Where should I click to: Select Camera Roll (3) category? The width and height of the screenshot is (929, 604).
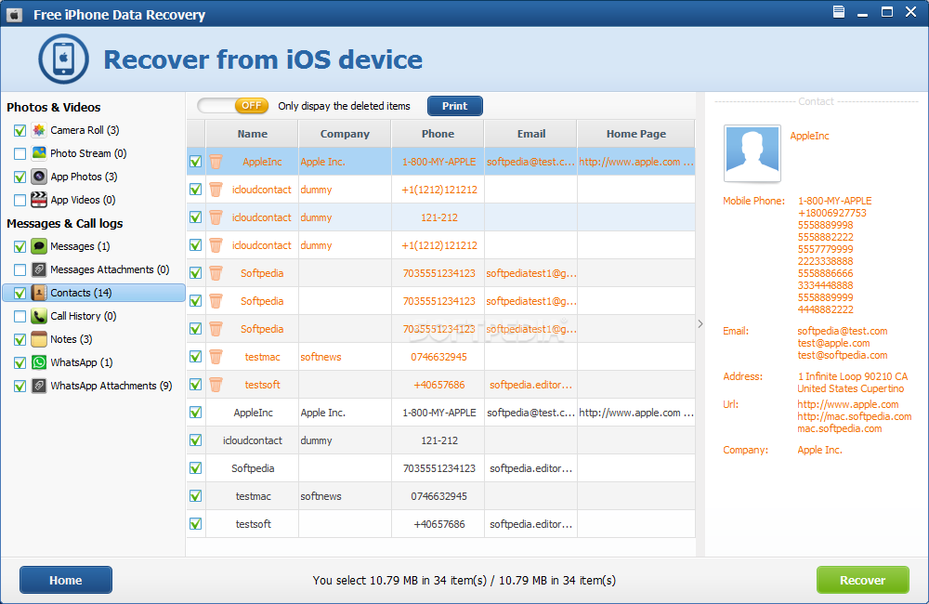pyautogui.click(x=85, y=130)
